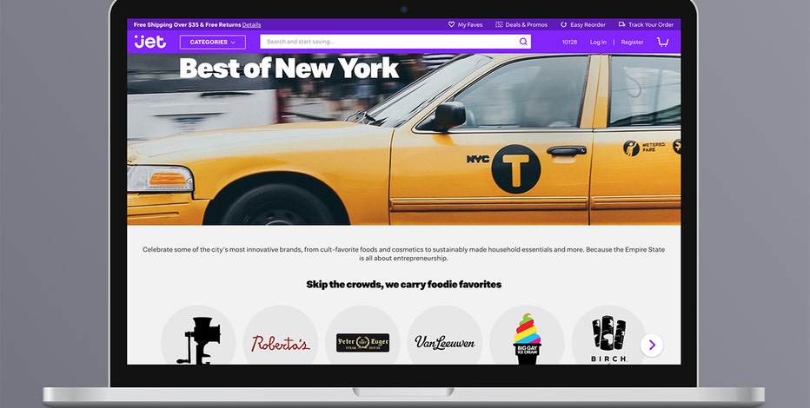Select the meat grinder brand logo
Viewport: 810px width, 408px height.
coord(198,336)
